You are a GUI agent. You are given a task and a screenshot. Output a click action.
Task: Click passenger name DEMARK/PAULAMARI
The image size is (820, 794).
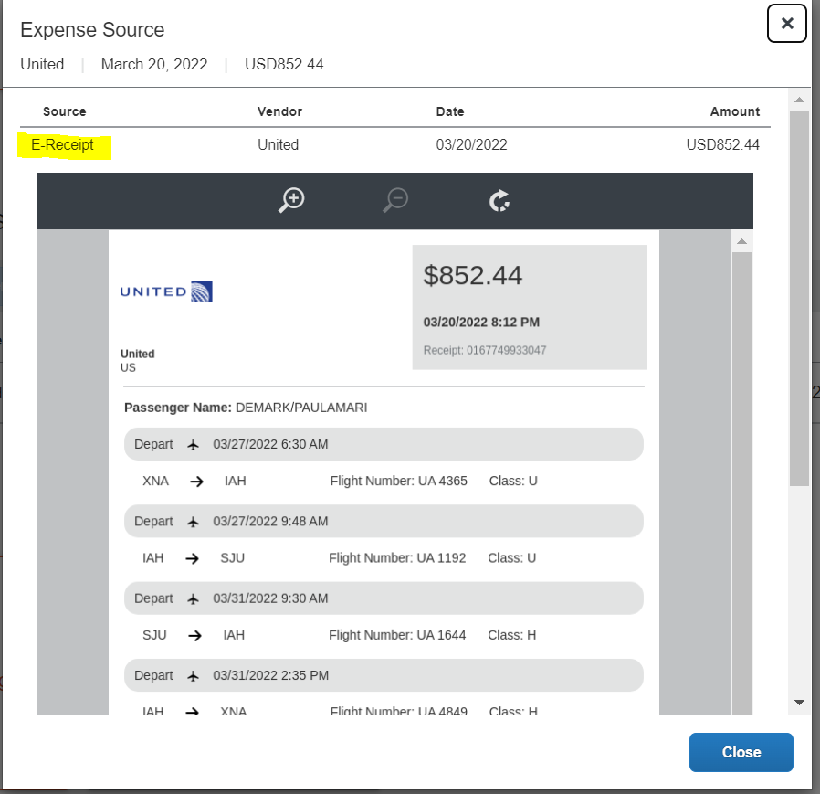coord(301,408)
